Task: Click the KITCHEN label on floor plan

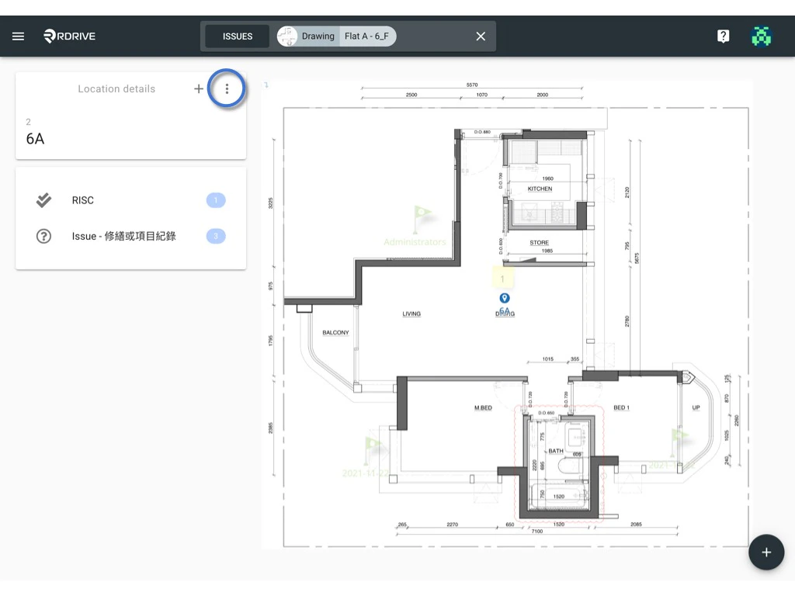Action: click(x=540, y=189)
